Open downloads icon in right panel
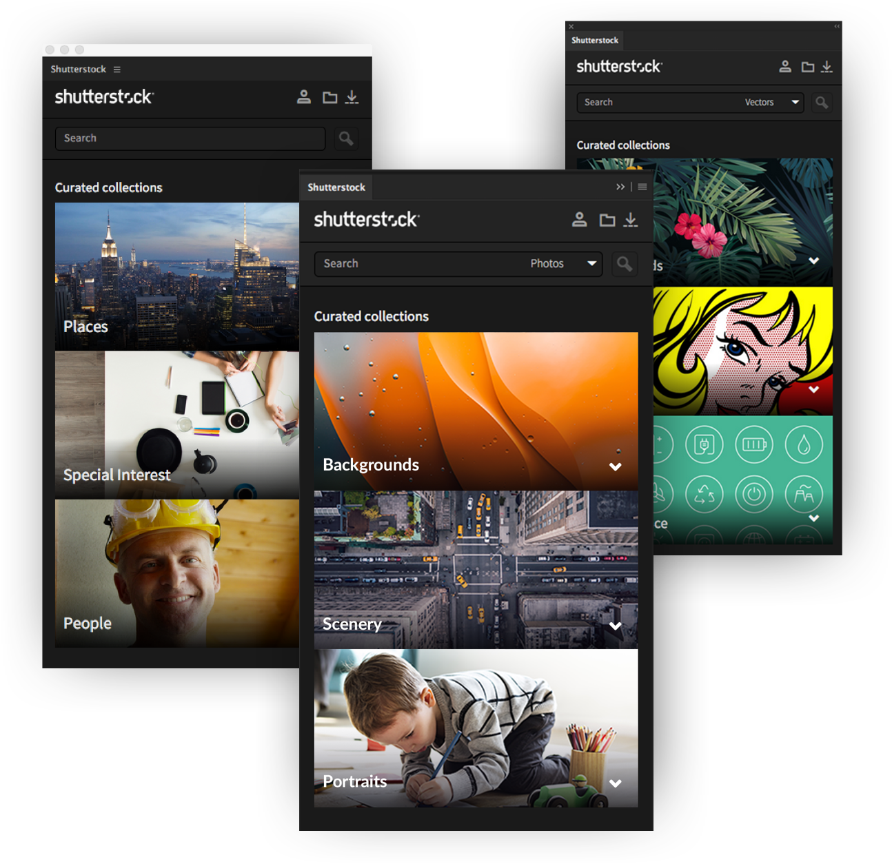 tap(827, 67)
